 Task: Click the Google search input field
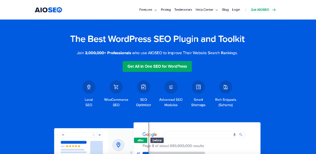[204, 134]
